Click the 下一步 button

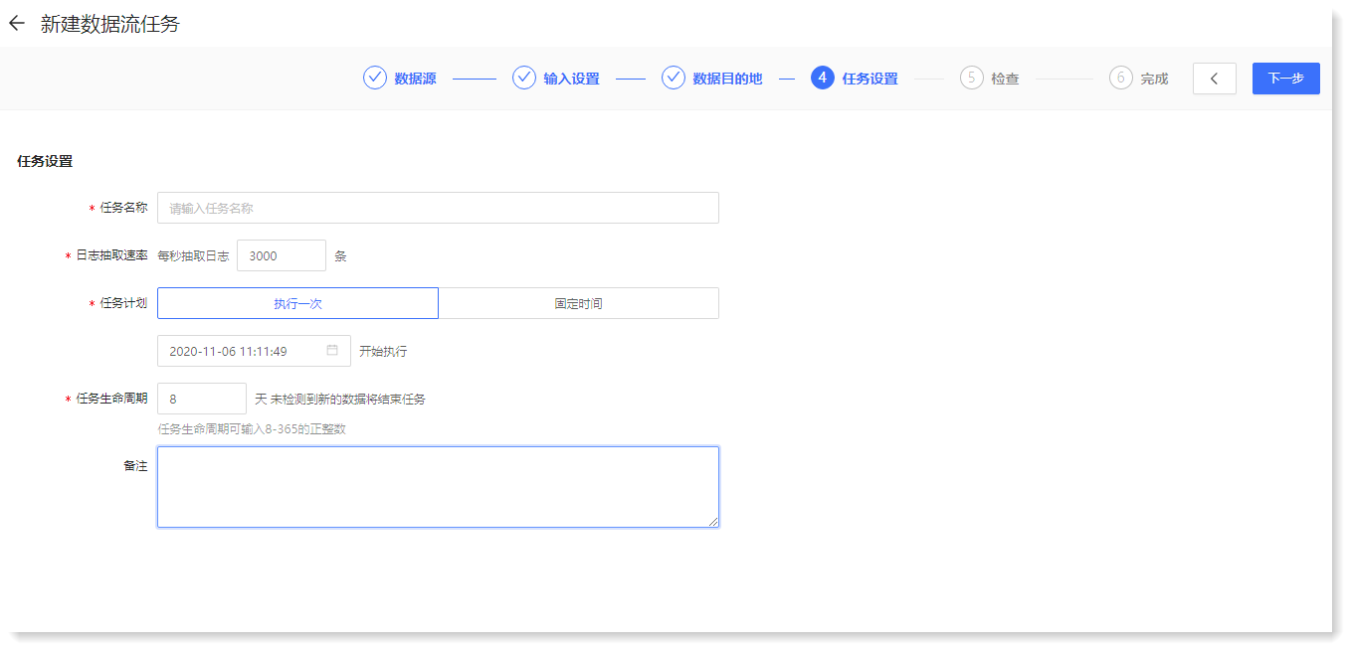point(1286,79)
